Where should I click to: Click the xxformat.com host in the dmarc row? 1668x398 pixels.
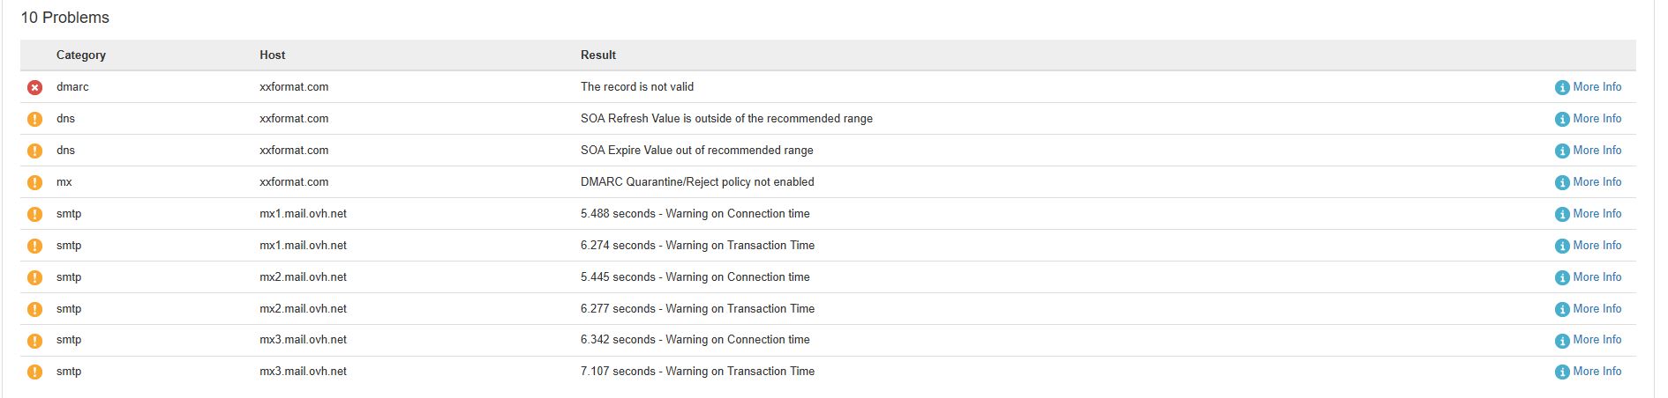(x=294, y=87)
